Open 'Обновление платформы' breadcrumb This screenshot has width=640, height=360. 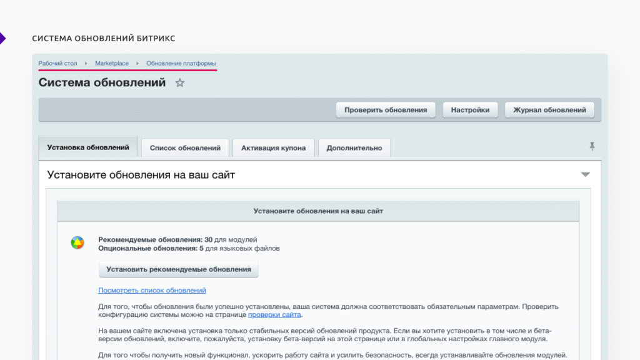(181, 63)
